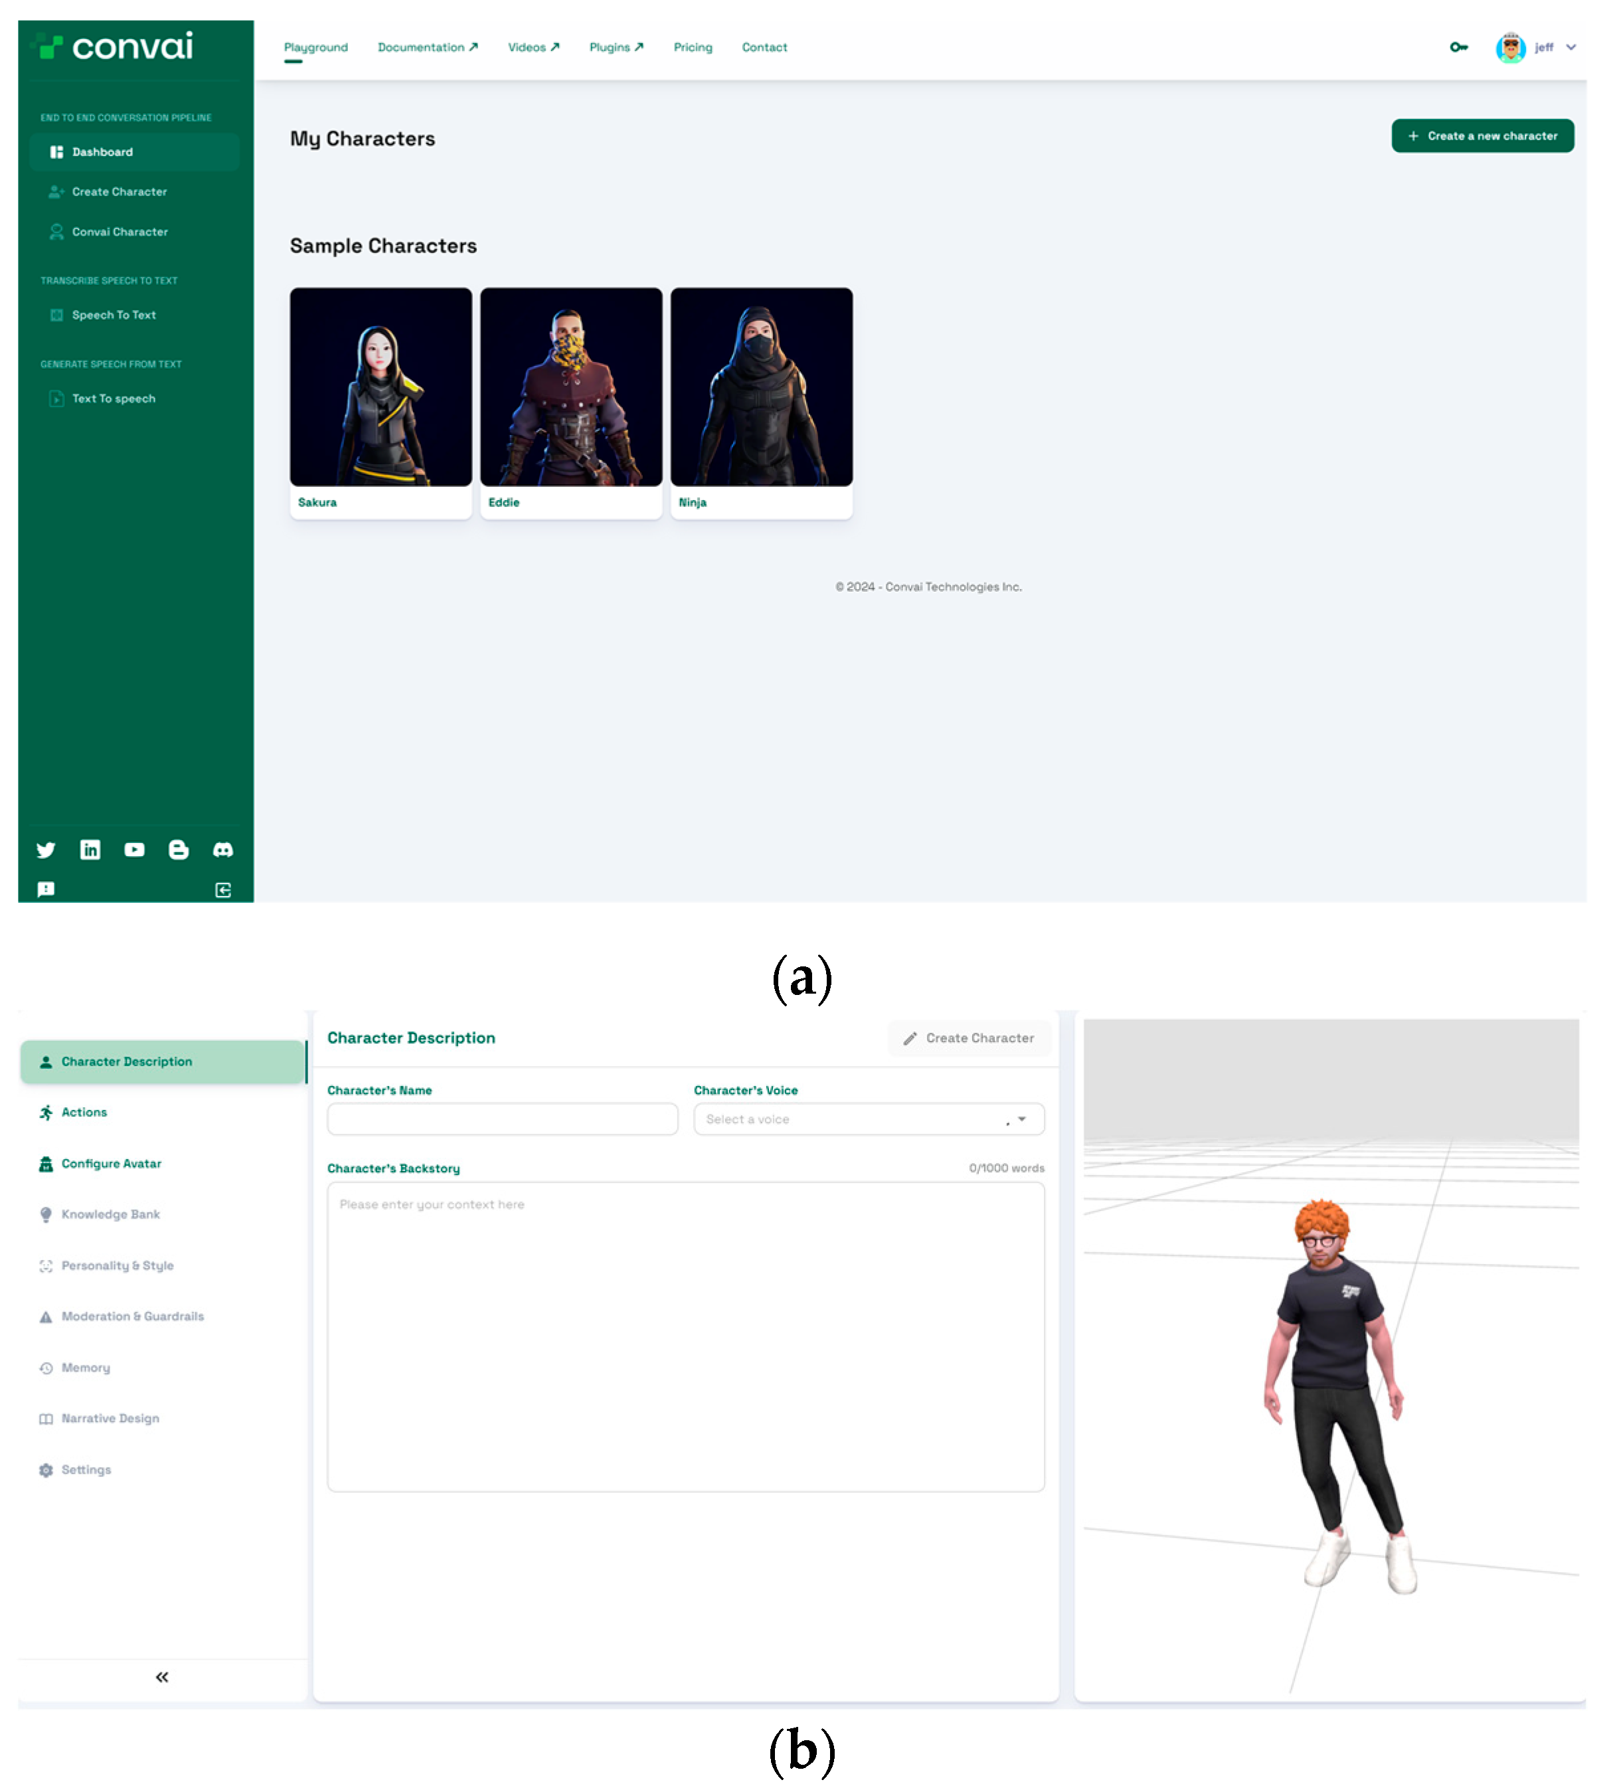Image resolution: width=1607 pixels, height=1792 pixels.
Task: Collapse the sidebar with double-chevron icon
Action: (163, 1677)
